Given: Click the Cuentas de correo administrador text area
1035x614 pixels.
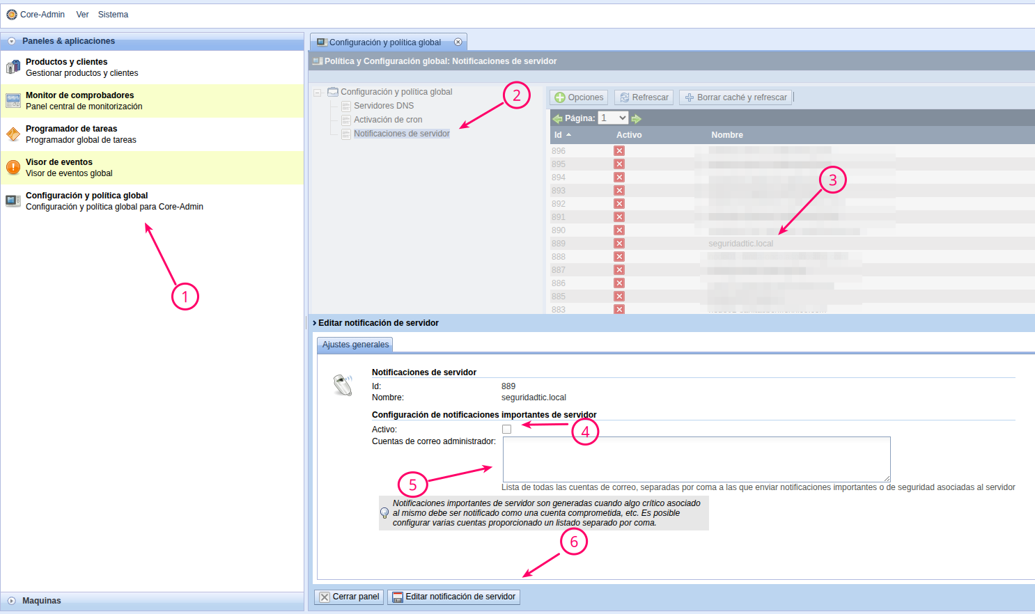Looking at the screenshot, I should pos(697,459).
